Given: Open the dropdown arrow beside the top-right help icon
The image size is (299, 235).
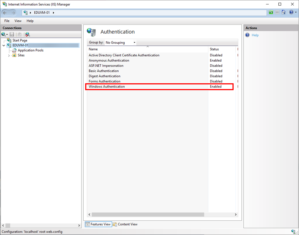Looking at the screenshot, I should point(296,12).
